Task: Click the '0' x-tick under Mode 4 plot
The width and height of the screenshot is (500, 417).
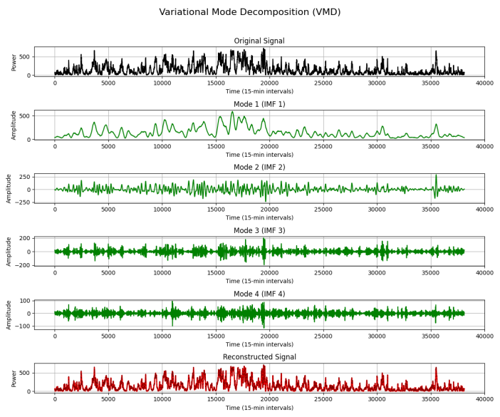Action: click(55, 336)
